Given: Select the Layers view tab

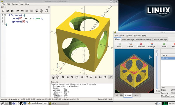Looking at the screenshot, I should 136,95.
